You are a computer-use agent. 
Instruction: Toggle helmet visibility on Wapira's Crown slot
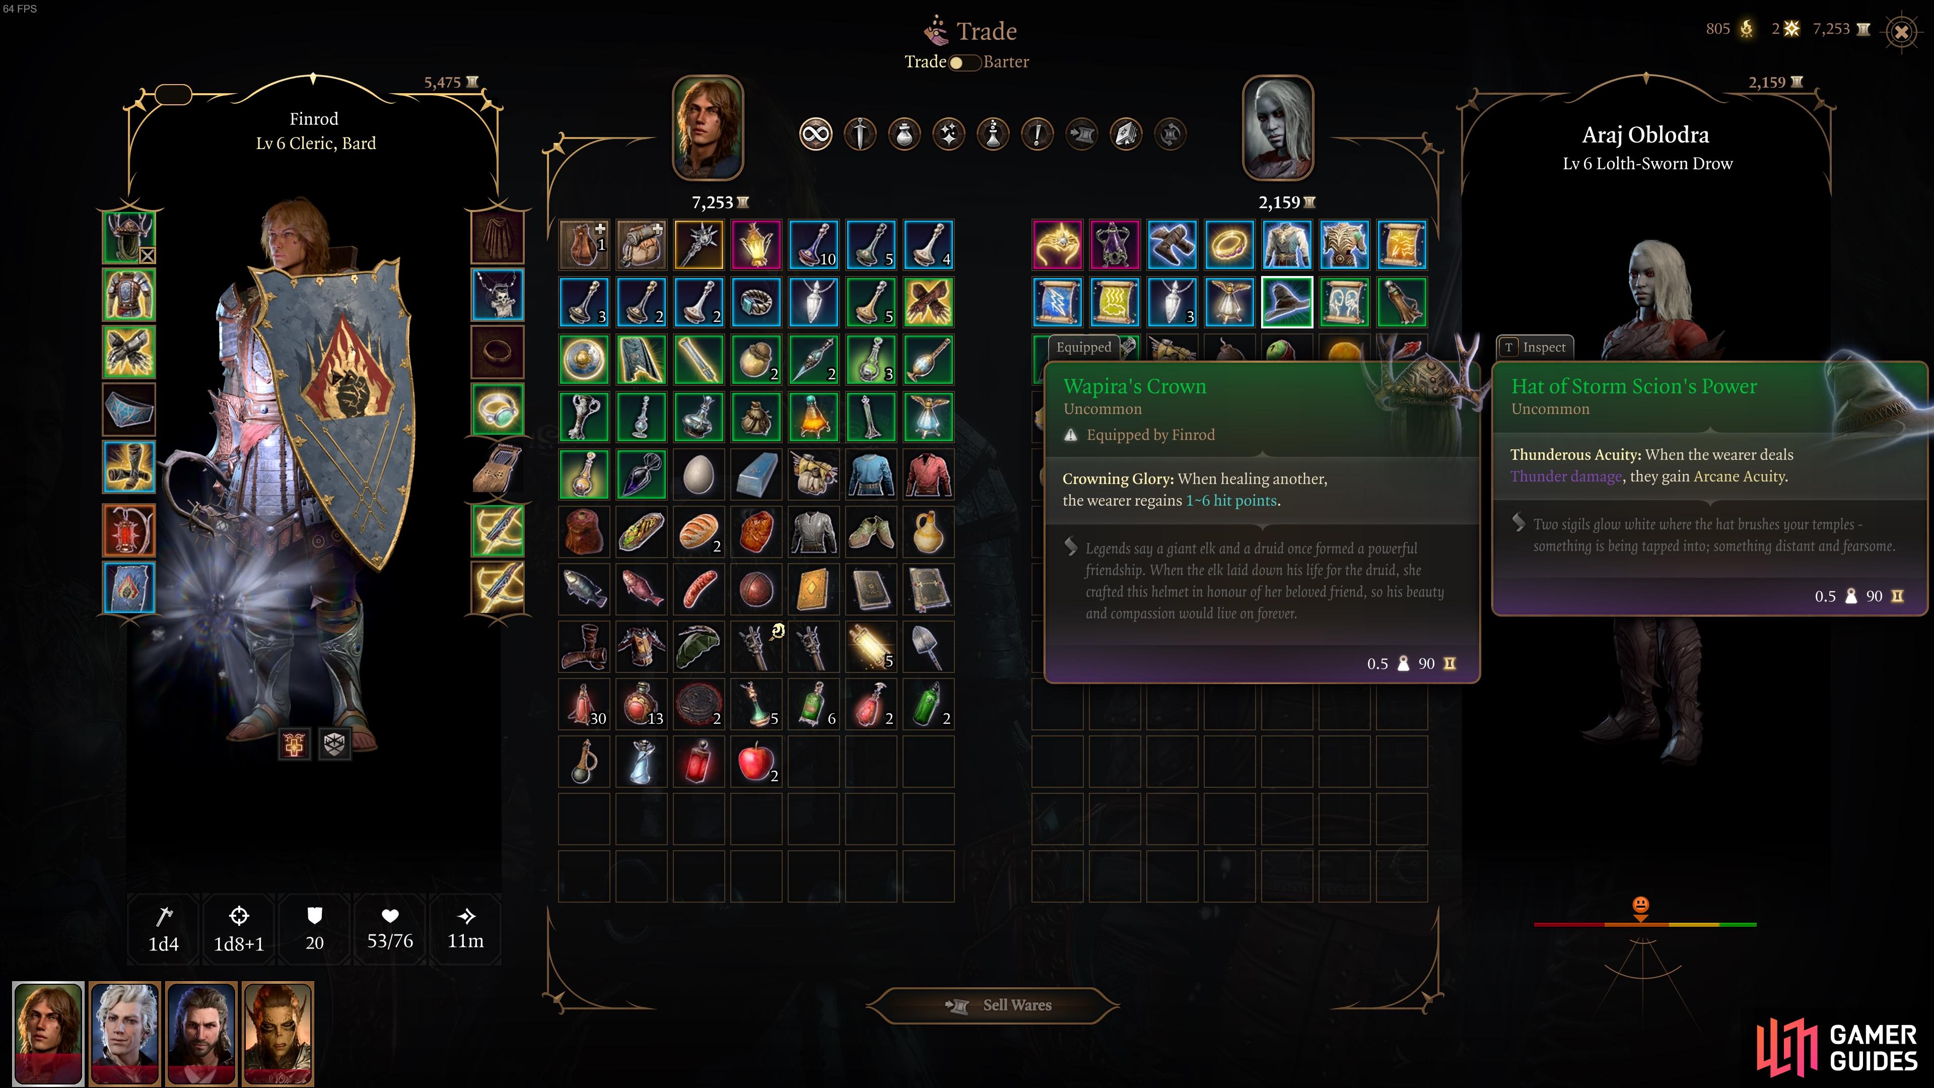tap(148, 256)
